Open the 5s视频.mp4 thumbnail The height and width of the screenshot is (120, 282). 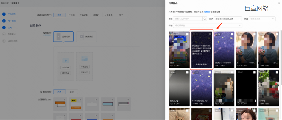[x=179, y=88]
